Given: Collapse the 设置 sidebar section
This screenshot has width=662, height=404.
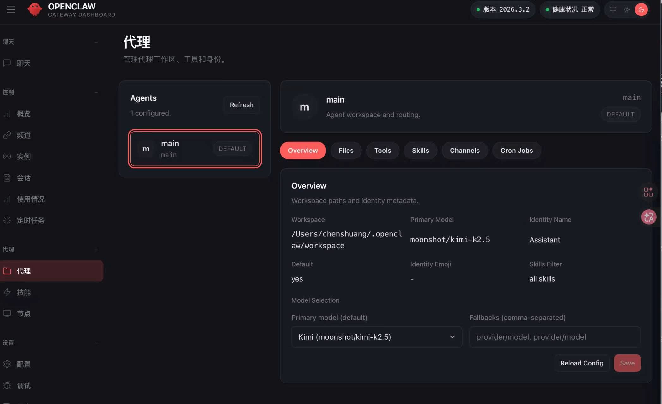Looking at the screenshot, I should (x=96, y=343).
